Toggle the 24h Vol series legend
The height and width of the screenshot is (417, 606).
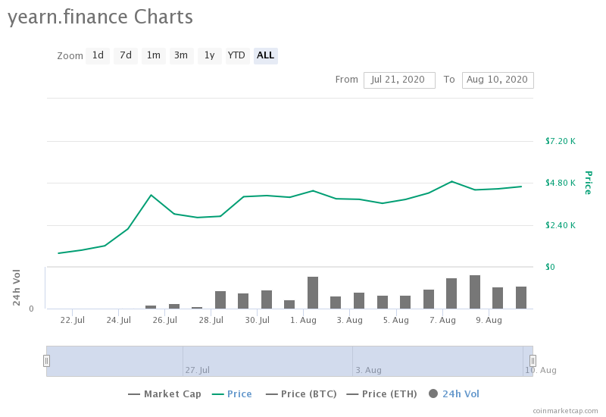click(x=454, y=394)
